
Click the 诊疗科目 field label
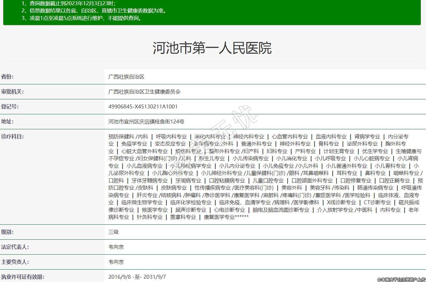(12, 137)
